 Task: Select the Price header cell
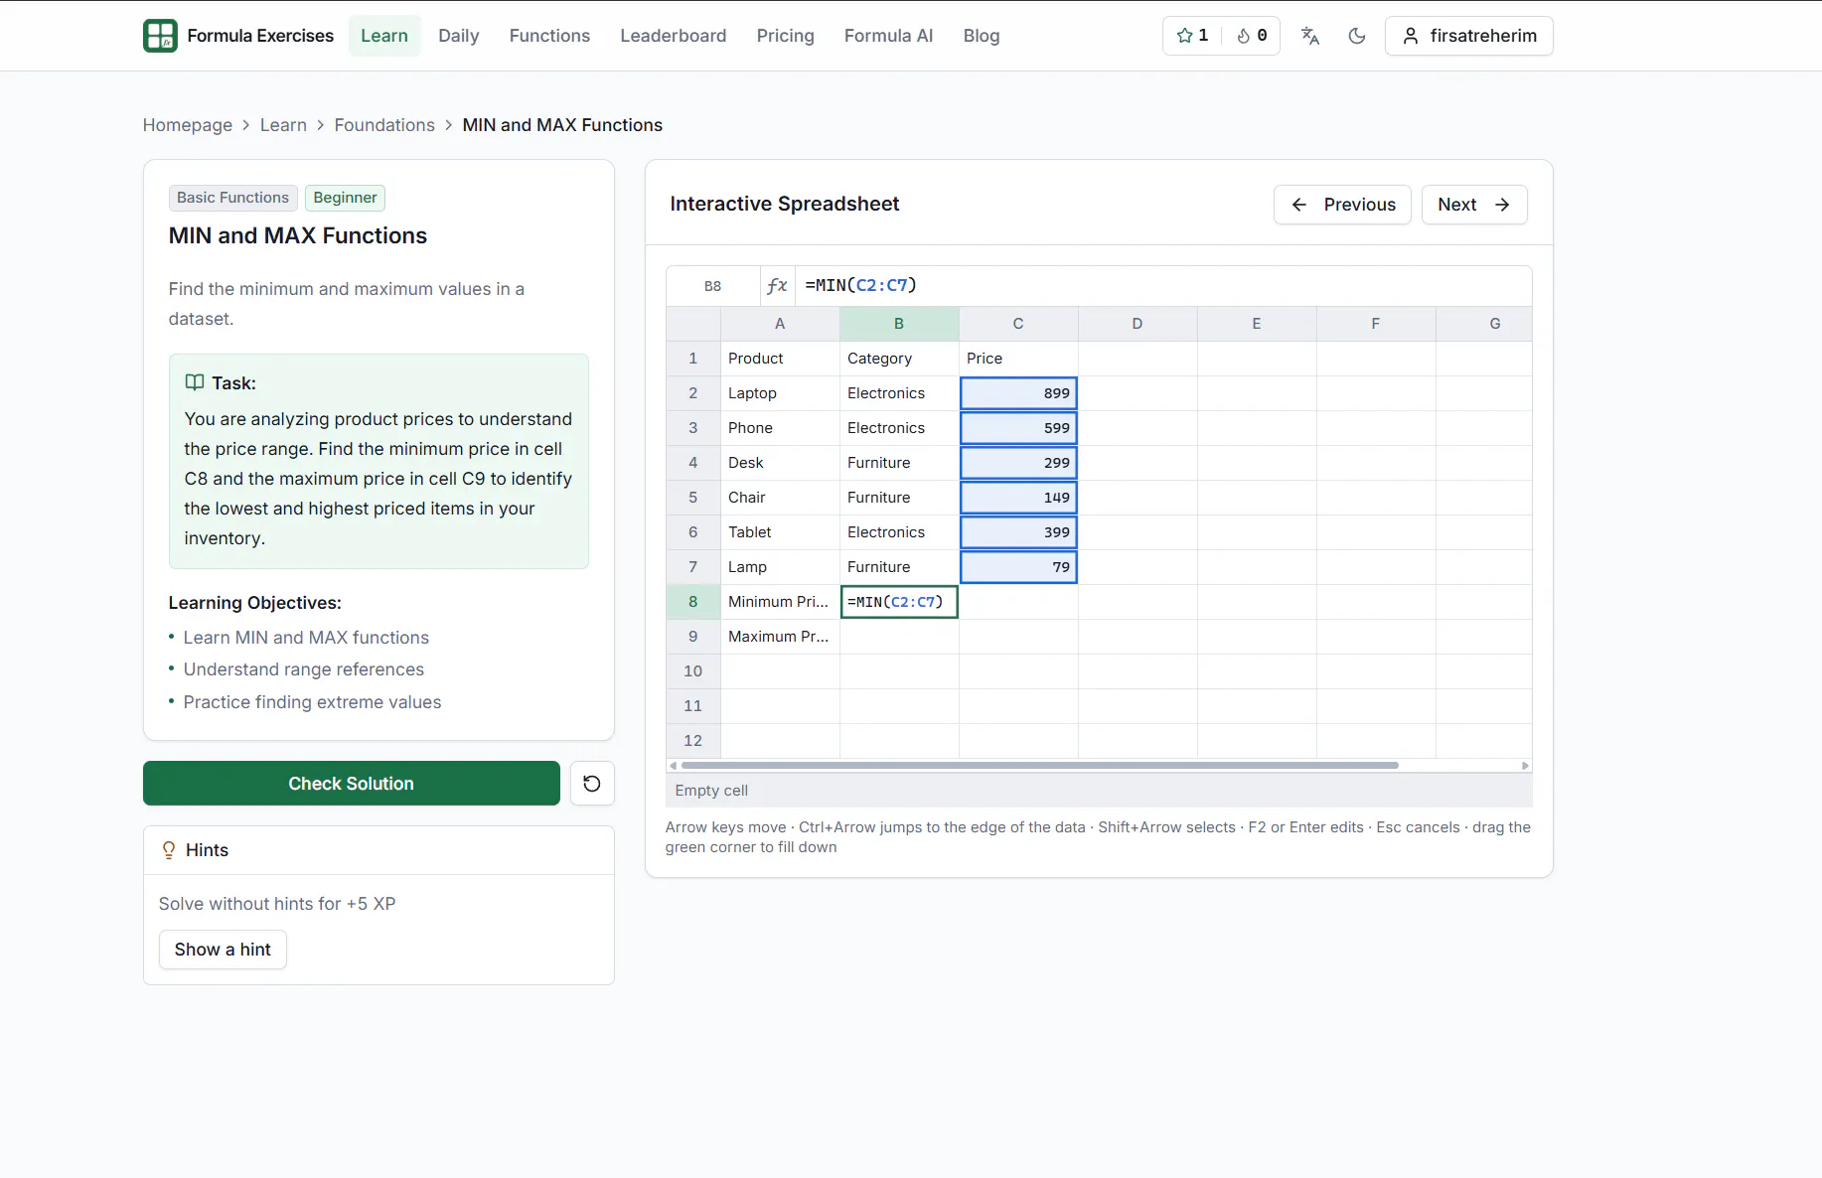pos(1018,359)
